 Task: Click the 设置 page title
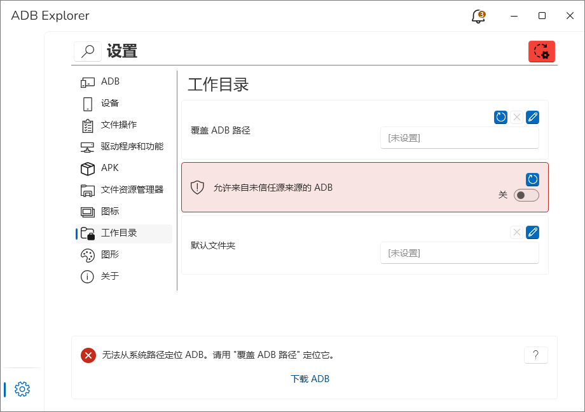[x=122, y=51]
